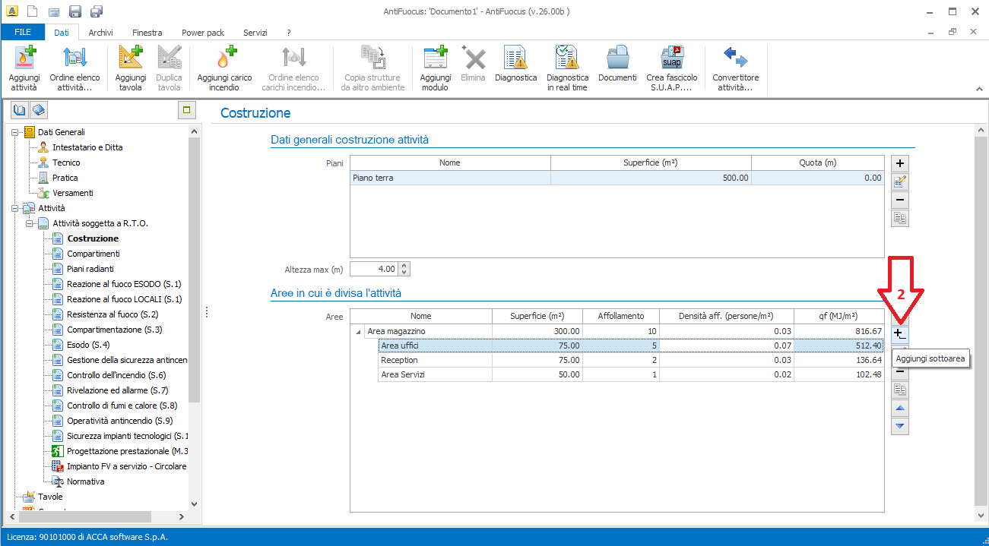Open the FILE menu
The width and height of the screenshot is (989, 546).
[x=23, y=33]
